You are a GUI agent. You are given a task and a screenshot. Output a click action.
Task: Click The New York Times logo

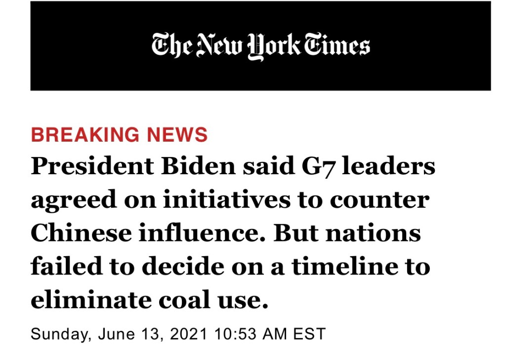(260, 46)
